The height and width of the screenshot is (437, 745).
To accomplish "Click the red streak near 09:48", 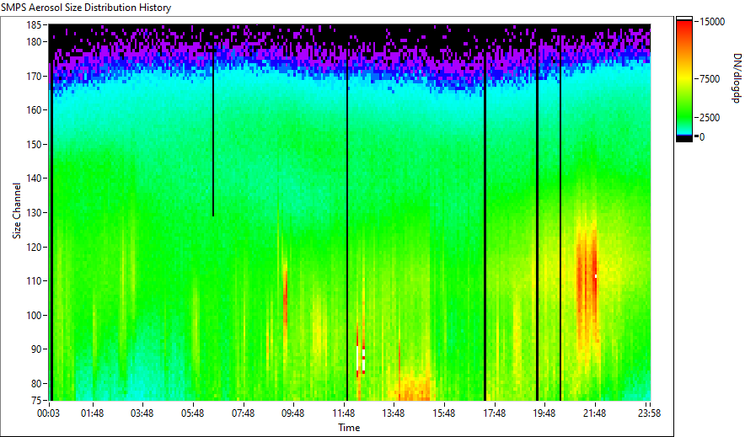I will [x=285, y=296].
